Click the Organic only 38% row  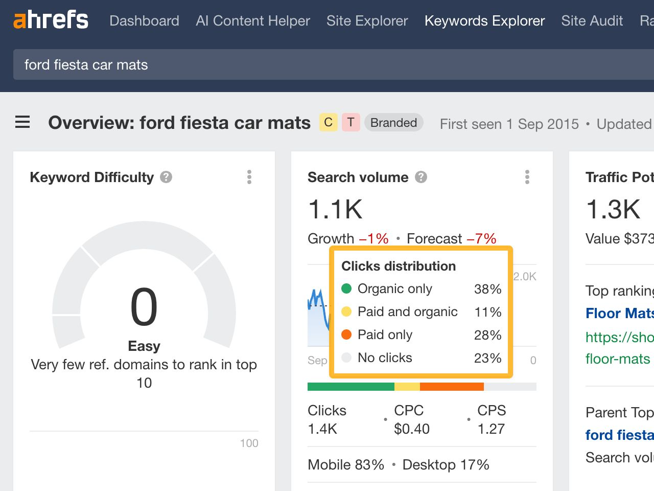point(422,289)
